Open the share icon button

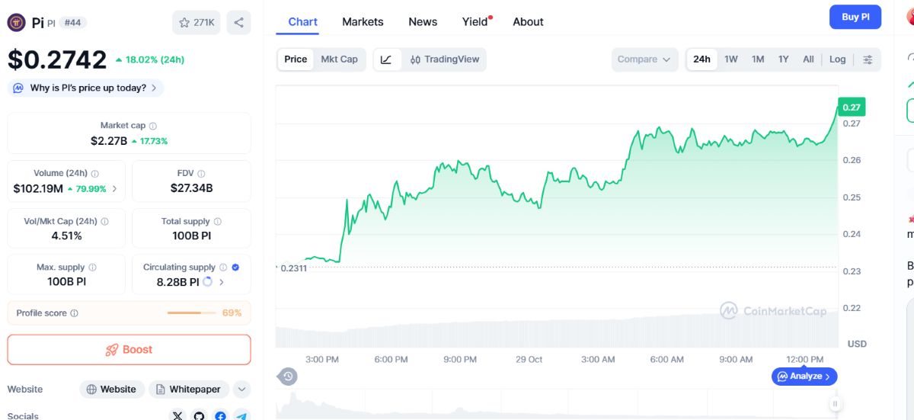pos(238,22)
